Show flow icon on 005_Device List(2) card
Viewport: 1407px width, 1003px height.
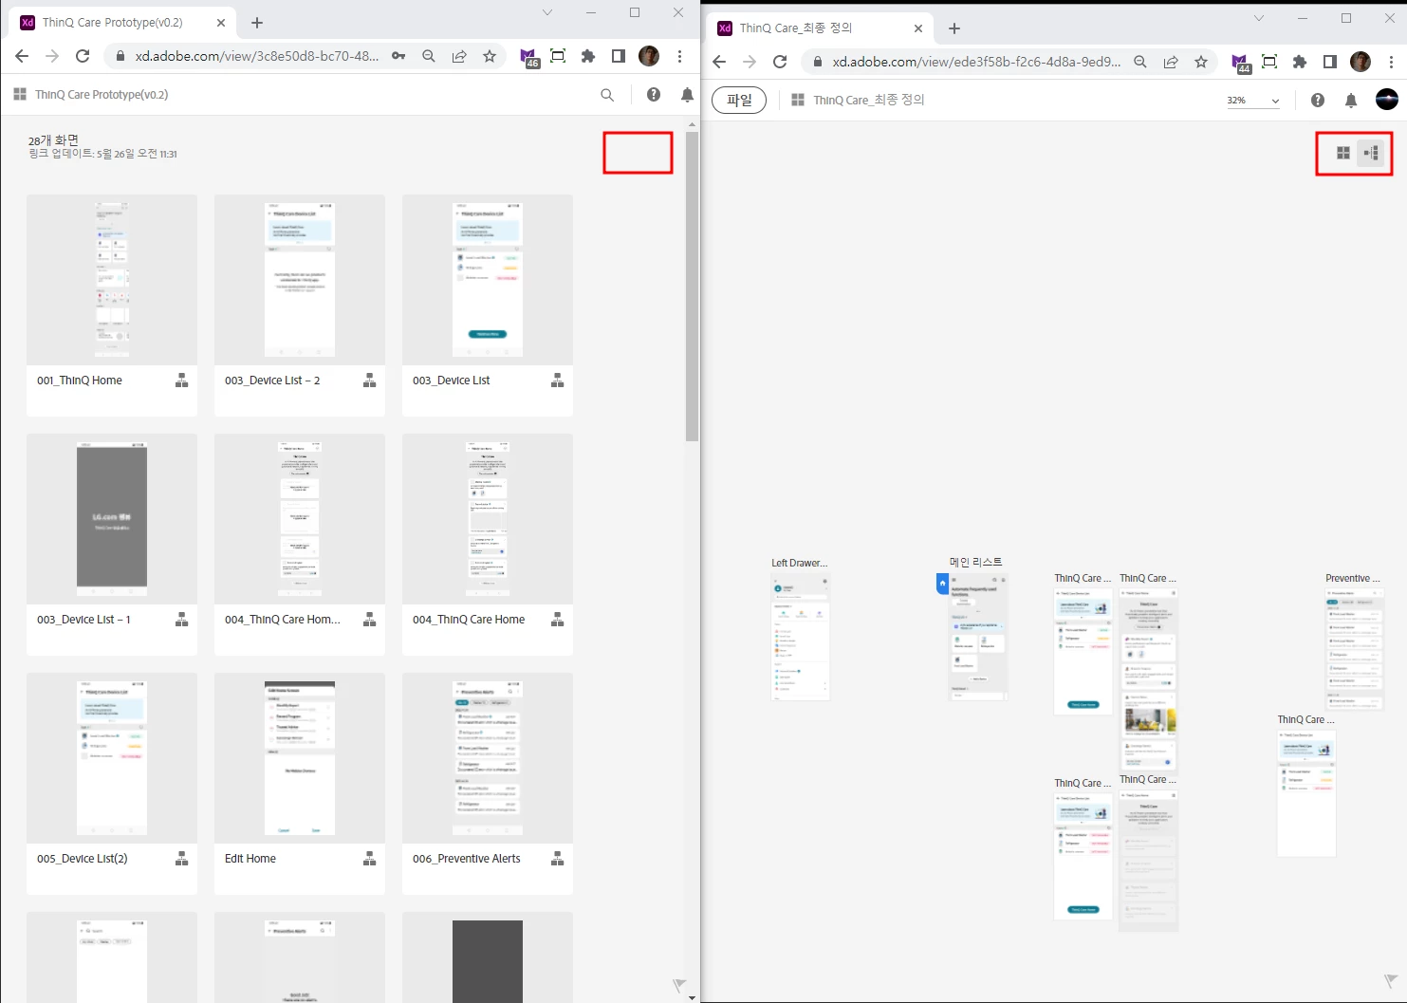tap(181, 859)
